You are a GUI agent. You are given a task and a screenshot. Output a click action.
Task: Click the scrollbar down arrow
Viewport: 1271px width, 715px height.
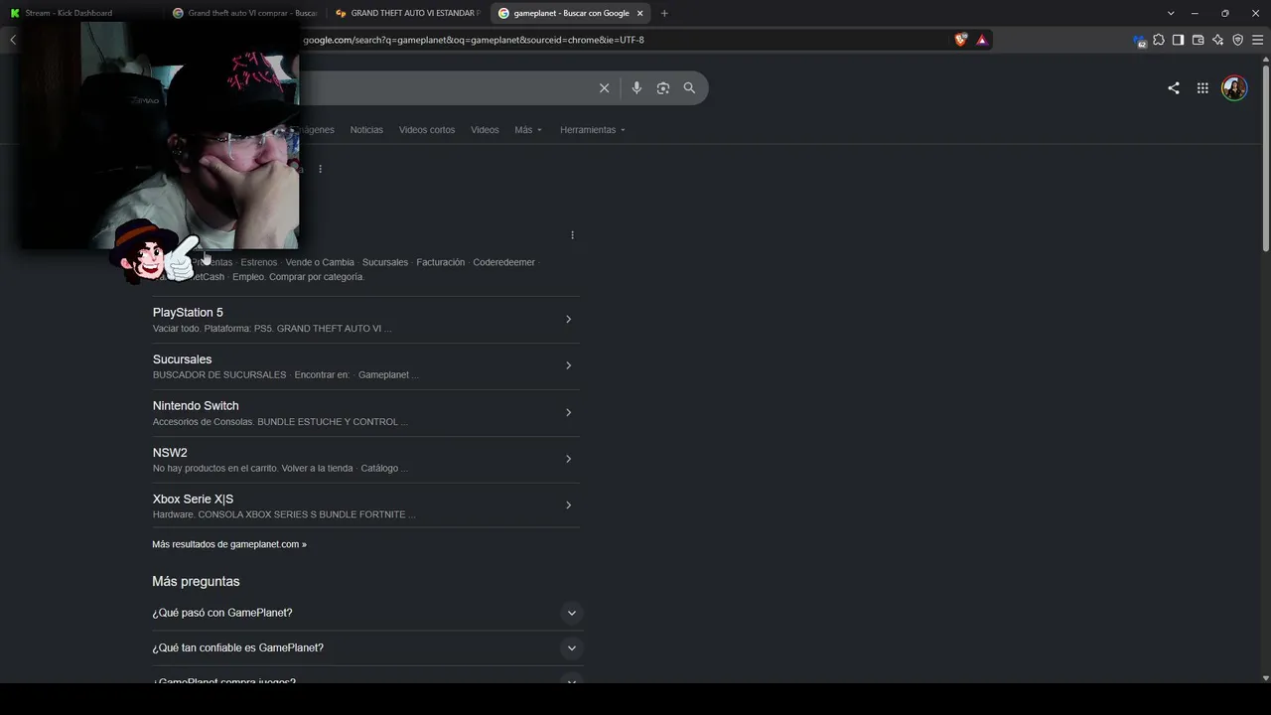click(x=1265, y=678)
